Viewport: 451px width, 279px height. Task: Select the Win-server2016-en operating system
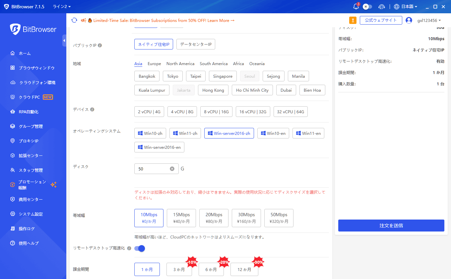pos(159,147)
